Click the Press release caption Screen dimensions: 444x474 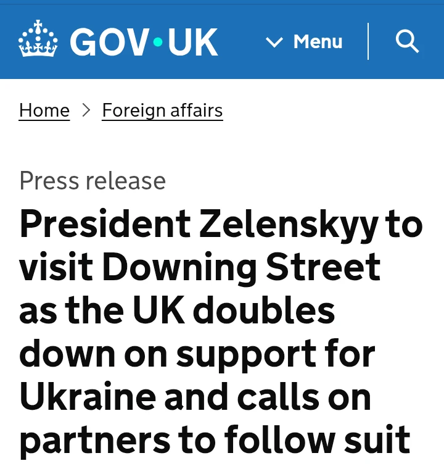92,181
